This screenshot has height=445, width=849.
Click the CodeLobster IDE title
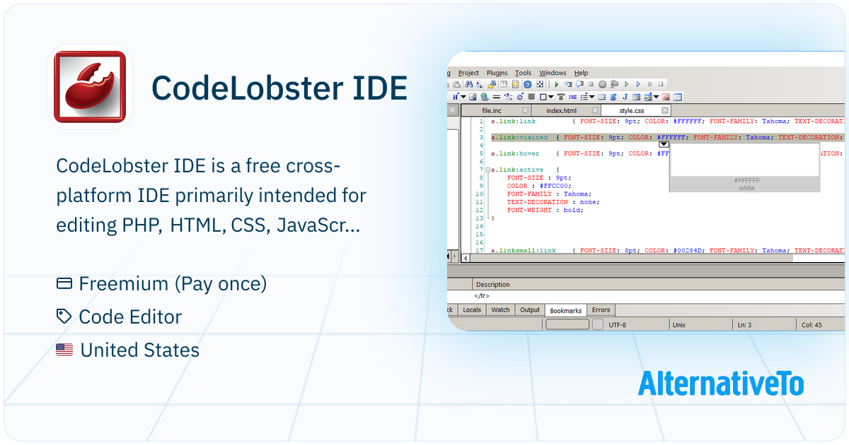point(279,88)
